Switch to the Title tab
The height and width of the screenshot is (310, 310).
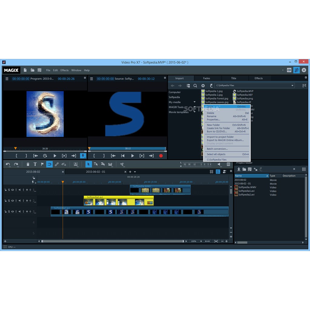tap(234, 78)
